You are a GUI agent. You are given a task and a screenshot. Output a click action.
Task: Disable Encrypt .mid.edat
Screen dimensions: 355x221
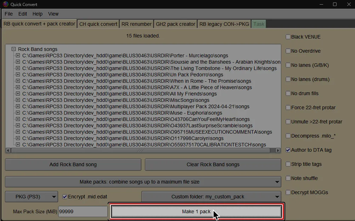click(x=66, y=197)
